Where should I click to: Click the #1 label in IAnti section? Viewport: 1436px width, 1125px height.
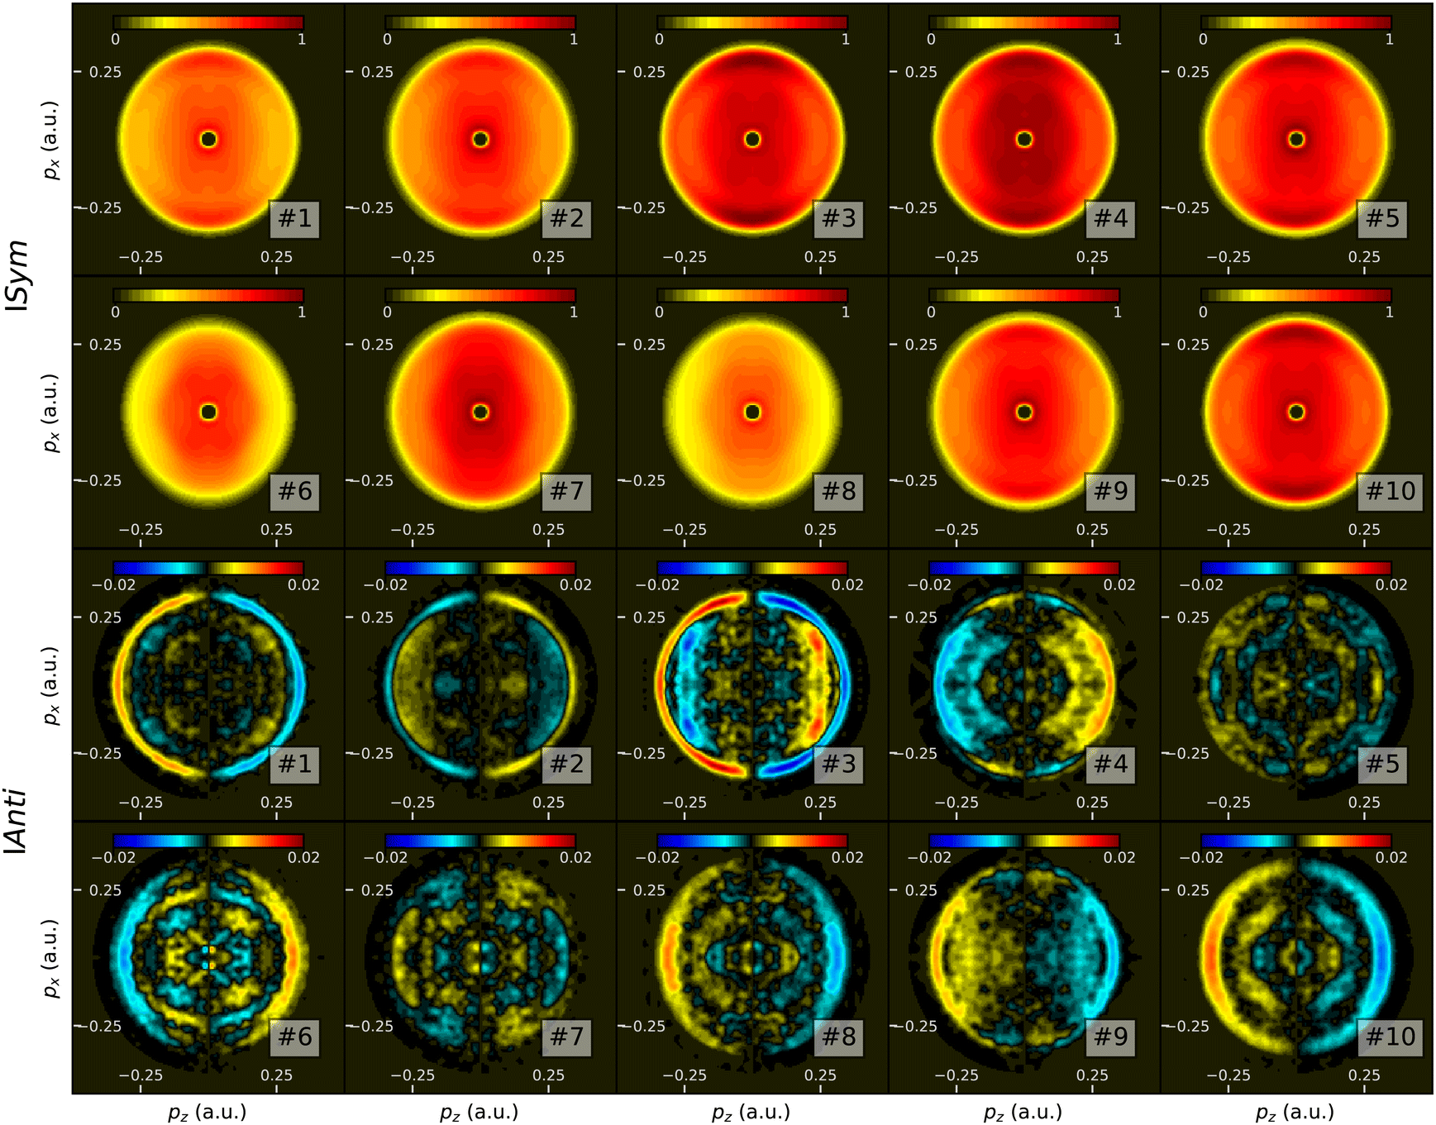[x=294, y=764]
